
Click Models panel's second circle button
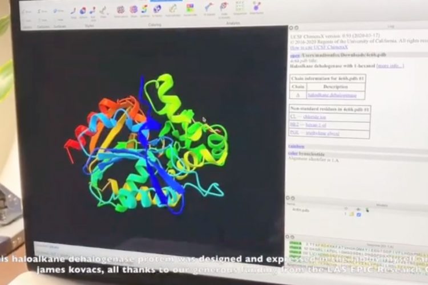[x=293, y=198]
